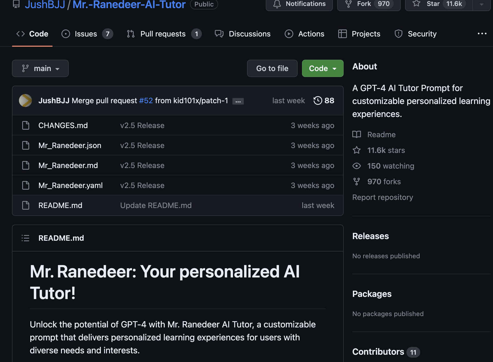
Task: Open the CHANGES.md file
Action: [63, 125]
